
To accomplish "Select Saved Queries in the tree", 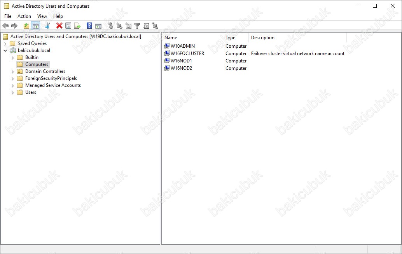I will pyautogui.click(x=32, y=43).
